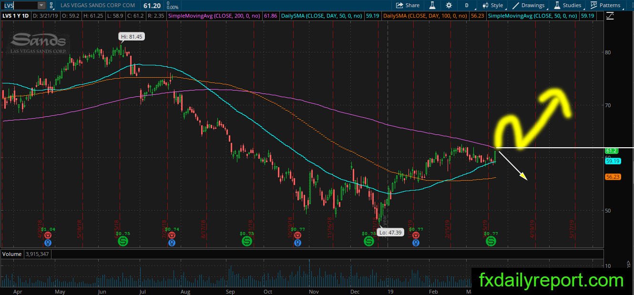Click the $1.04 earnings phone icon
This screenshot has width=634, height=295.
pyautogui.click(x=47, y=235)
